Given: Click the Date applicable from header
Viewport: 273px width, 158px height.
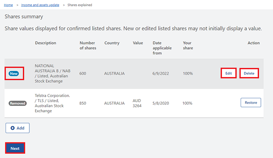Looking at the screenshot, I should pyautogui.click(x=162, y=48).
